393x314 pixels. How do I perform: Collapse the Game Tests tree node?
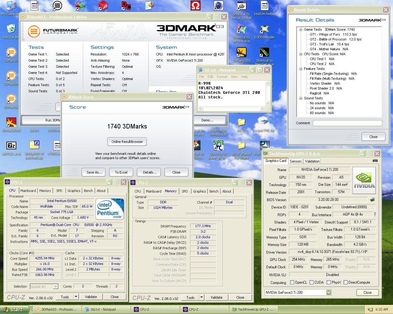click(x=301, y=29)
